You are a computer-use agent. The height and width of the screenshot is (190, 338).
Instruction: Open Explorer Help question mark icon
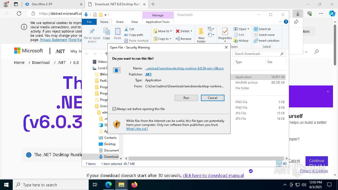[x=286, y=22]
